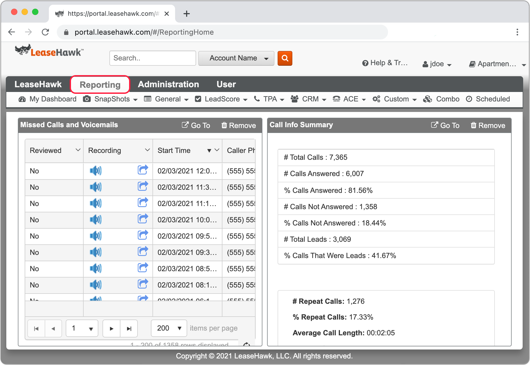Share recording of the 02/03/2021 10:0… call
Screen dimensions: 530x365
coord(143,219)
